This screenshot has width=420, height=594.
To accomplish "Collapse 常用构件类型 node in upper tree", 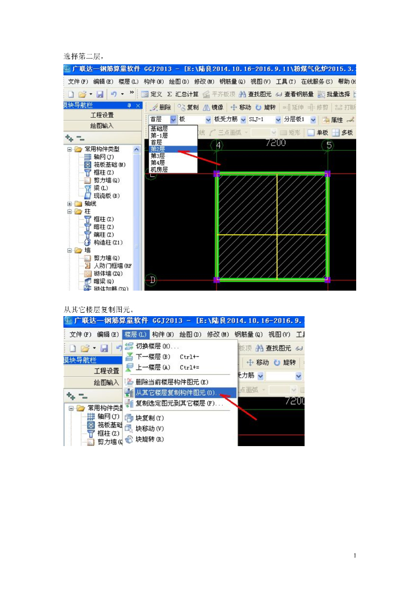I will click(70, 149).
